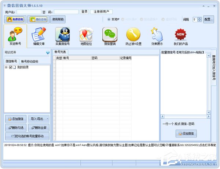Open the 效果展示 effects showcase icon
This screenshot has width=220, height=169.
click(x=157, y=36)
